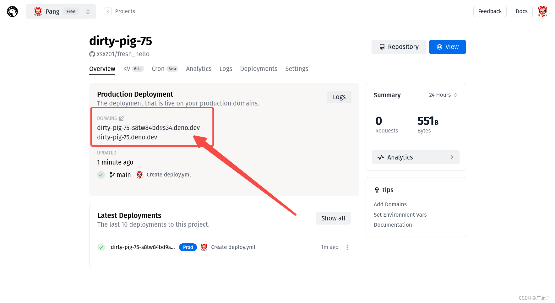Open the Set Environment Vars tip
The width and height of the screenshot is (555, 303).
400,215
